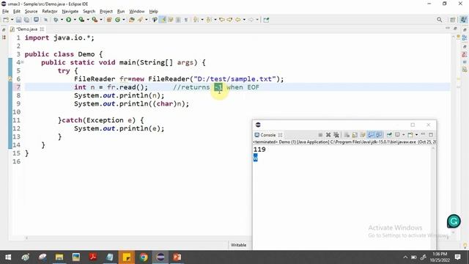469x264 pixels.
Task: Open the Project menu
Action: [106, 12]
